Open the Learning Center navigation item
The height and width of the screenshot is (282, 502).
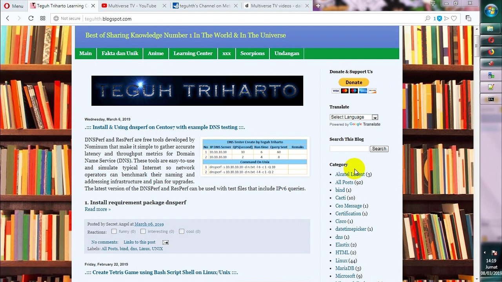(x=193, y=54)
